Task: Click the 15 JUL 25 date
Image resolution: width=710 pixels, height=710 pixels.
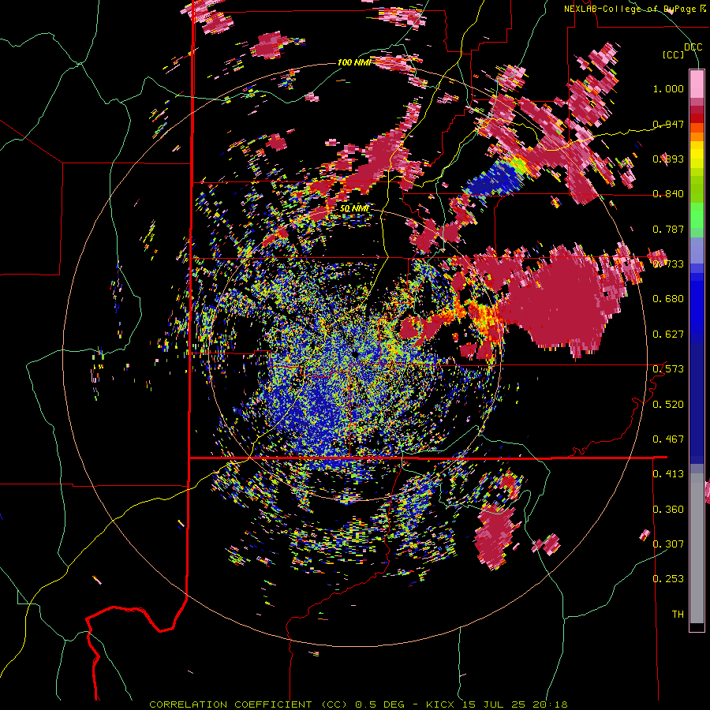Action: (494, 704)
